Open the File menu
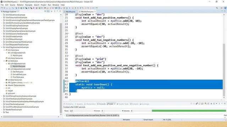Screen dimensions: 227x127 pos(2,5)
